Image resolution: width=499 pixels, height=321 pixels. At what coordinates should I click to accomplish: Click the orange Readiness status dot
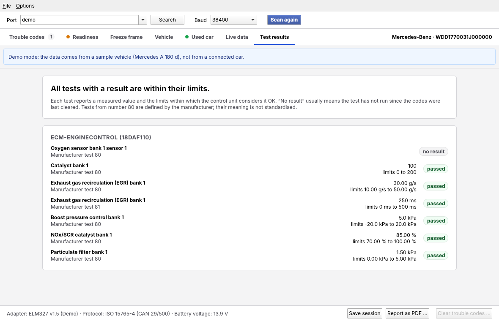(x=68, y=37)
